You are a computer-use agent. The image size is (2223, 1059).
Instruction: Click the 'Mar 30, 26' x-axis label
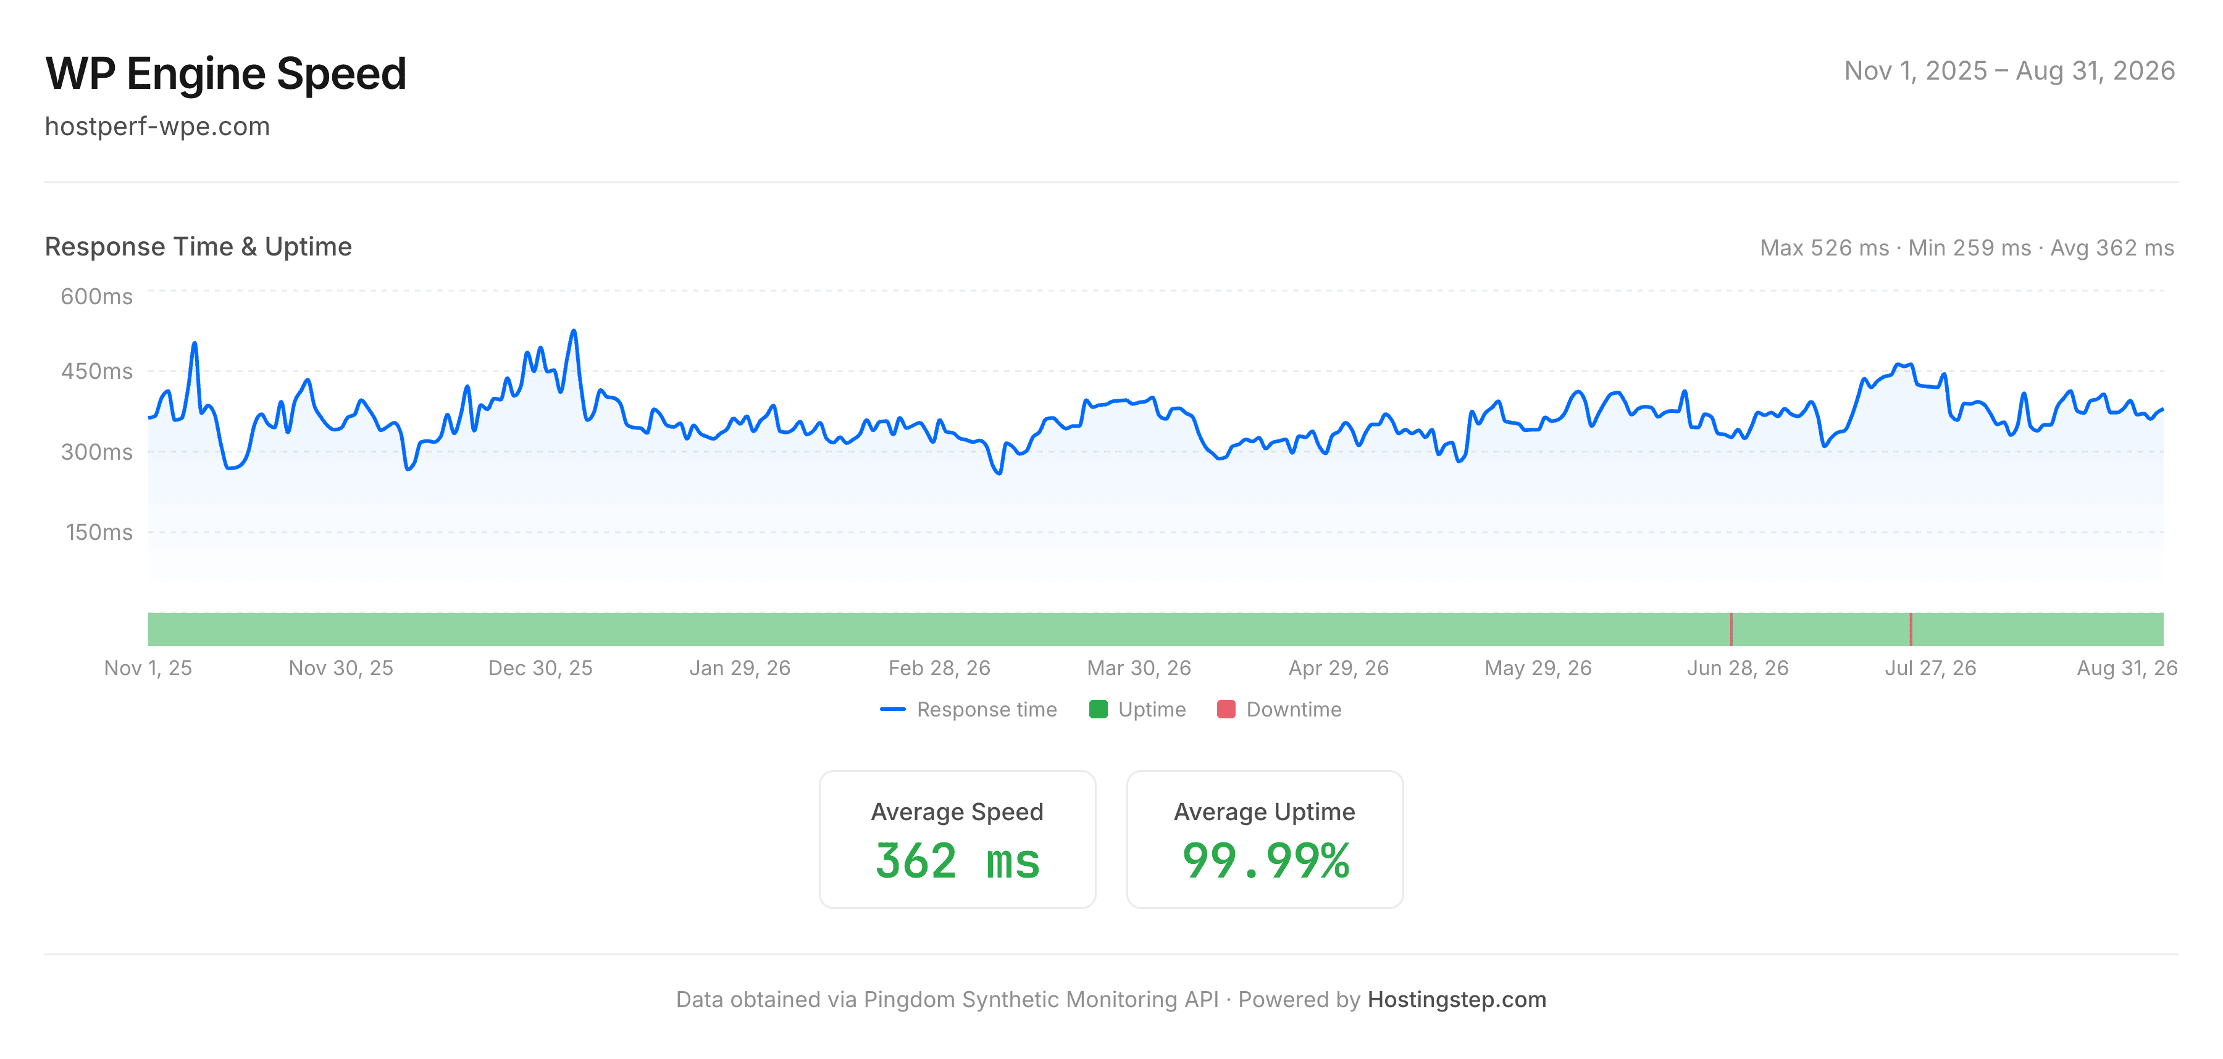[1138, 668]
